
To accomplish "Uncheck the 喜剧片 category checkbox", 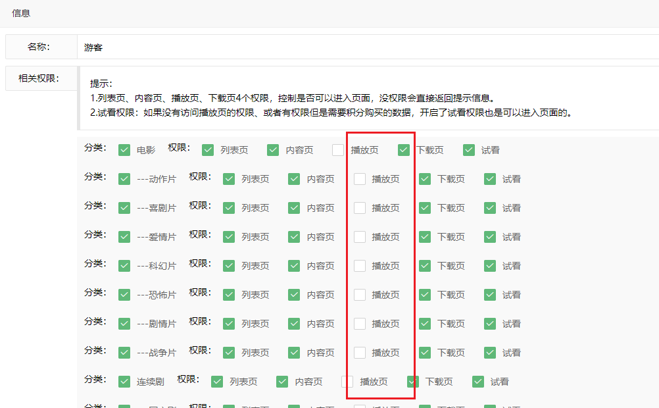I will coord(124,208).
